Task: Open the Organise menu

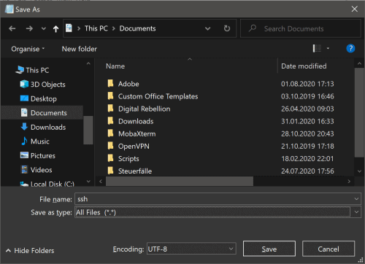Action: point(28,49)
